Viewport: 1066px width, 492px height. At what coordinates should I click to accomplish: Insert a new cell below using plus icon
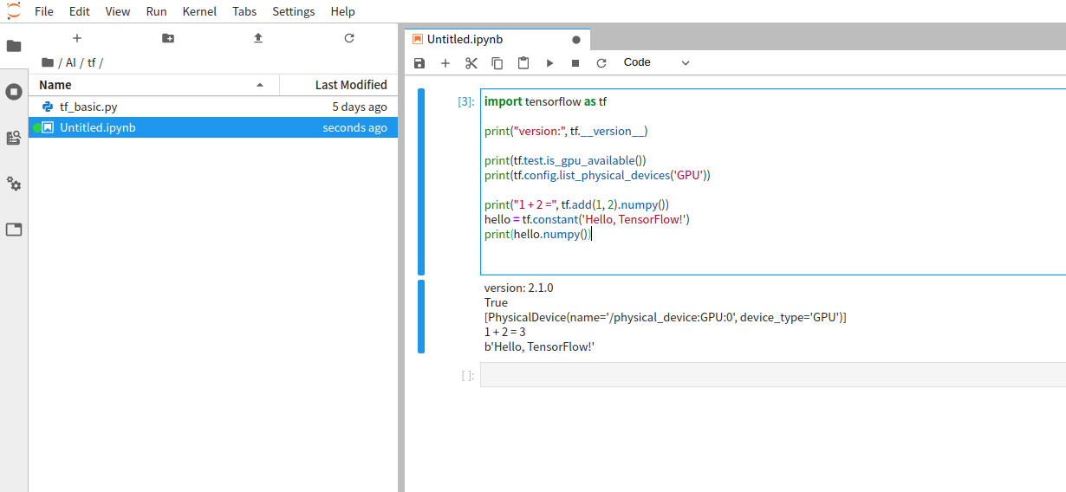pyautogui.click(x=445, y=63)
